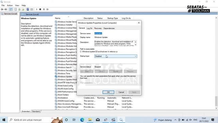
Task: Sort by the Description column header
Action: pyautogui.click(x=89, y=18)
